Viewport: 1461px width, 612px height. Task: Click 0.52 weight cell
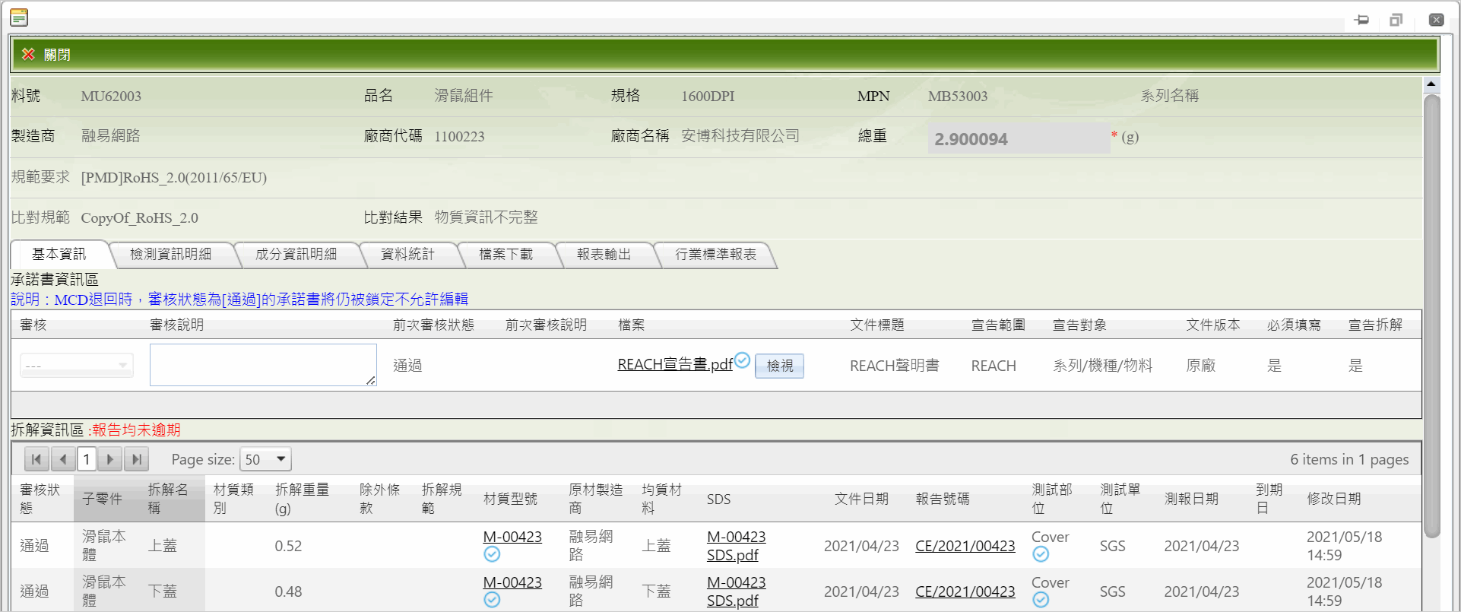point(288,546)
